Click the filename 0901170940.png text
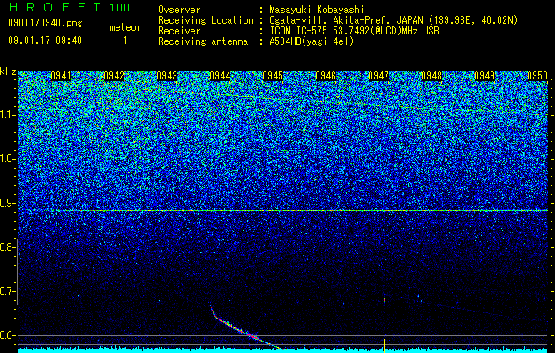This screenshot has height=353, width=555. click(x=45, y=23)
